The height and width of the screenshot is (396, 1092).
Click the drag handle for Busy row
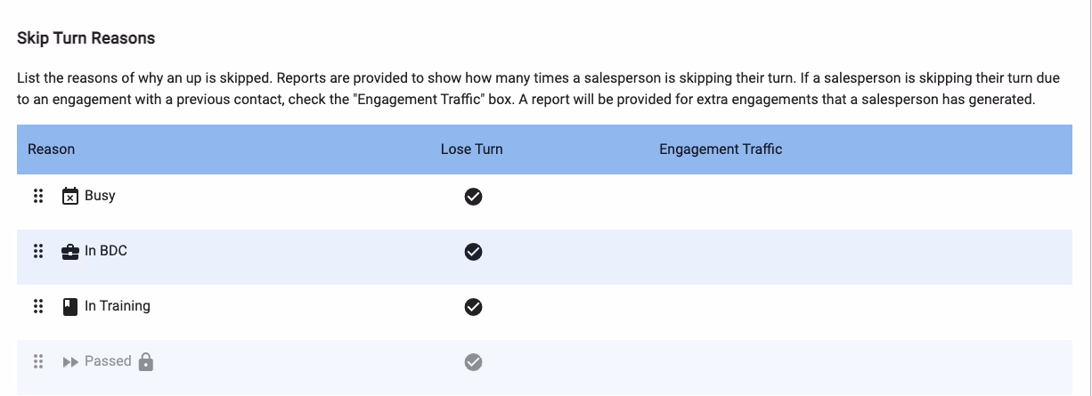click(x=38, y=197)
